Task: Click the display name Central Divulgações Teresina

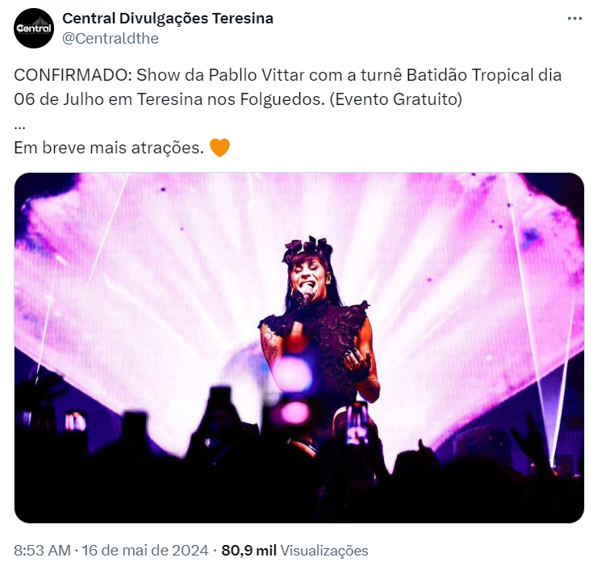Action: coord(168,19)
